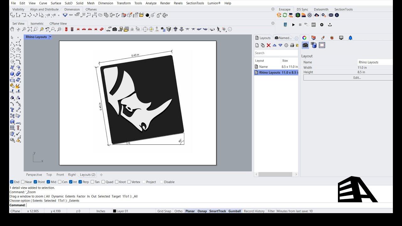The width and height of the screenshot is (402, 226).
Task: Toggle the Point osnap checkbox
Action: coord(35,182)
